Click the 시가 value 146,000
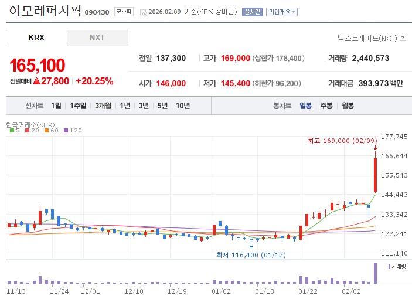The image size is (412, 299). tap(171, 83)
